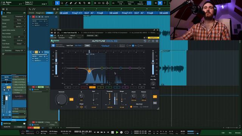Viewport: 242px width, 136px height.
Task: Open the Mix view from the bottom right
Action: point(230,133)
